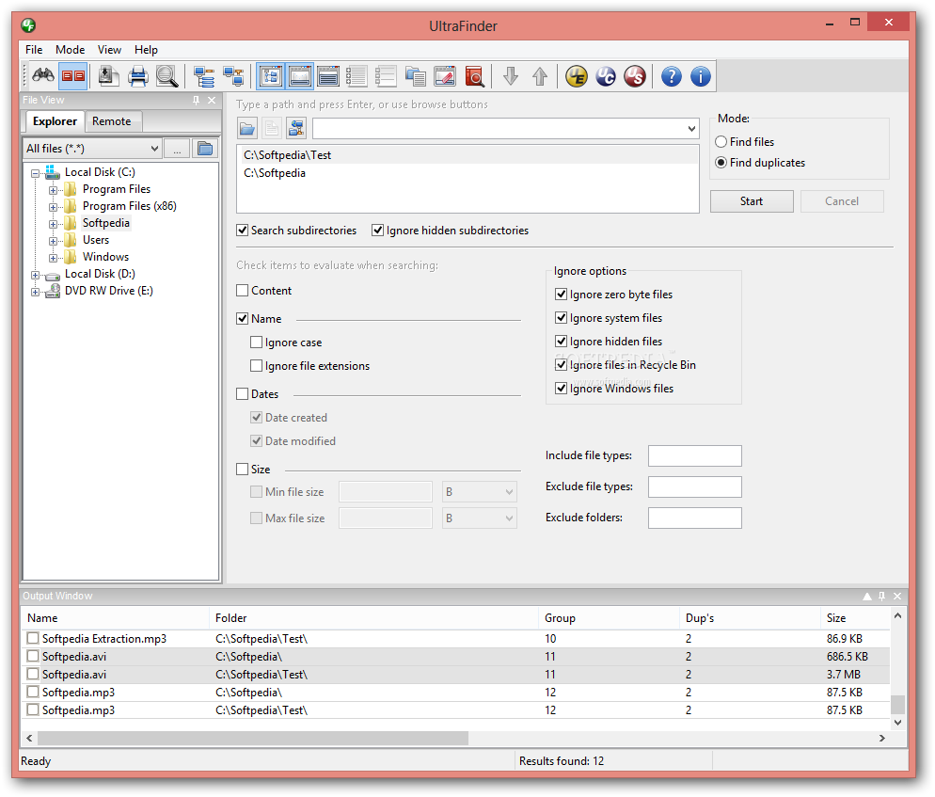Click the clear results eraser toolbar icon
The width and height of the screenshot is (935, 797).
(444, 76)
